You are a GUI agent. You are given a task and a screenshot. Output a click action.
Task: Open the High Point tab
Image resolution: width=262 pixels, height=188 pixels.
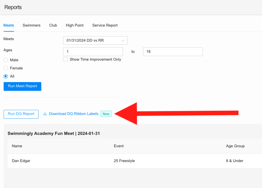click(x=74, y=25)
